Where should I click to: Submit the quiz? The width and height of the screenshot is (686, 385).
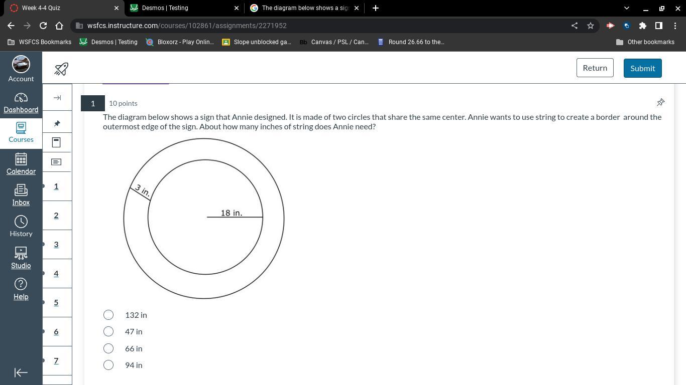[x=642, y=68]
